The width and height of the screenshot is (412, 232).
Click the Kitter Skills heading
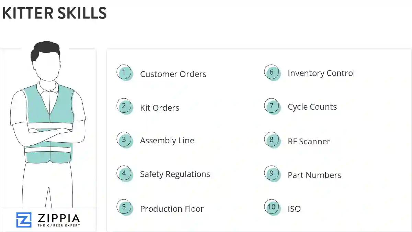pos(54,13)
